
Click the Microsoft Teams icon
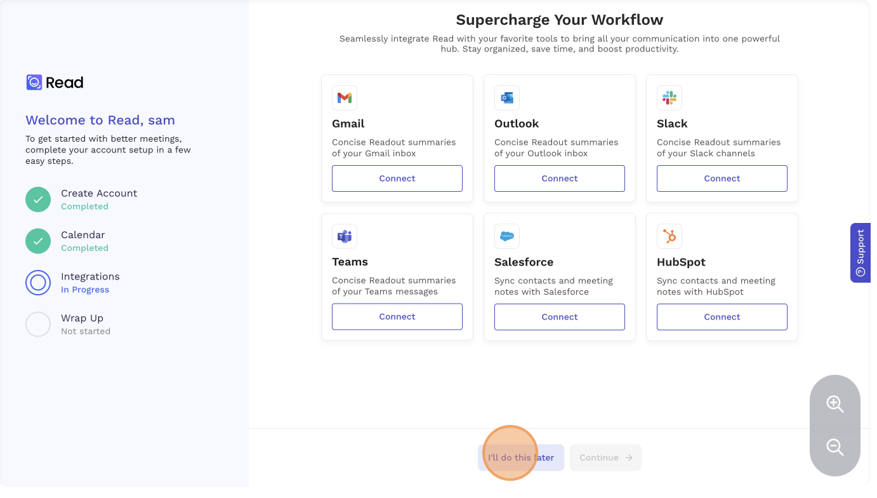(345, 236)
